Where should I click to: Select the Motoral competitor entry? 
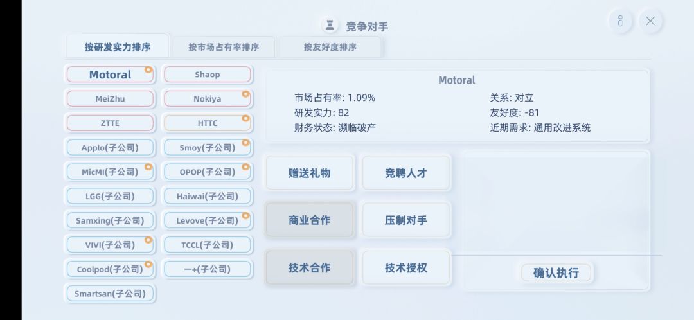pyautogui.click(x=110, y=75)
